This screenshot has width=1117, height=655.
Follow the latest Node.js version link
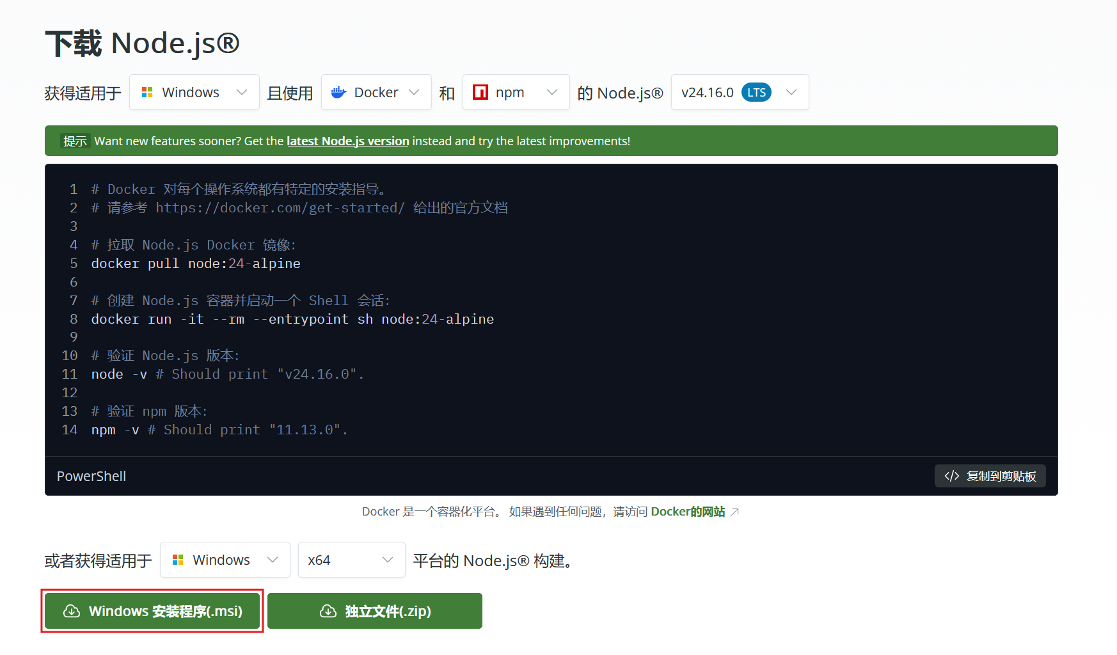coord(347,141)
